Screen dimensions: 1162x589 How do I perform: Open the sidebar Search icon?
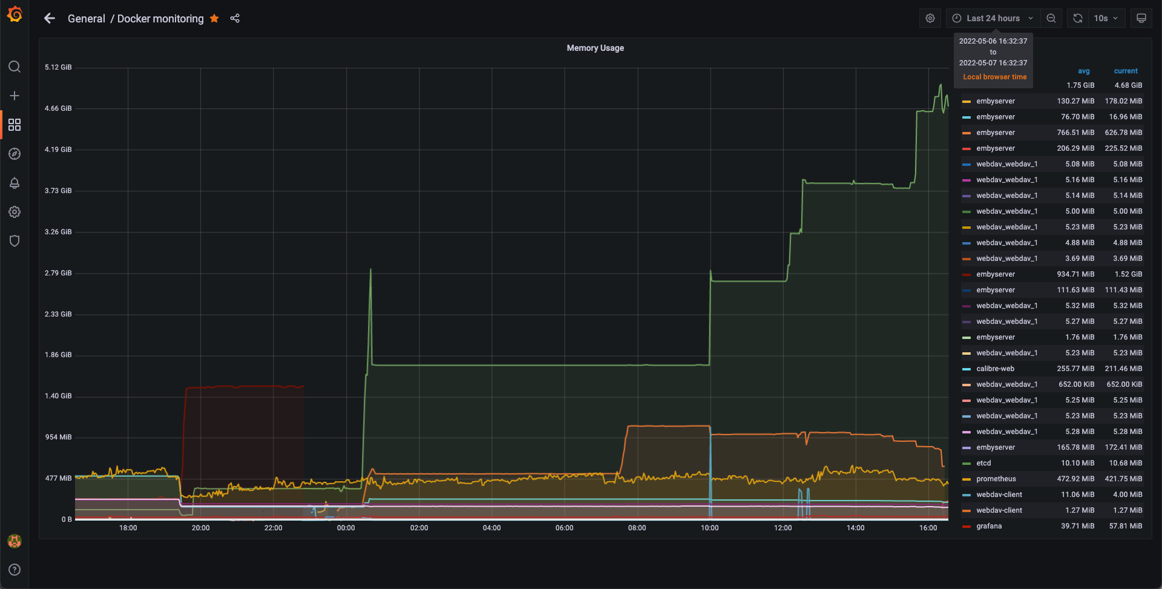click(15, 67)
